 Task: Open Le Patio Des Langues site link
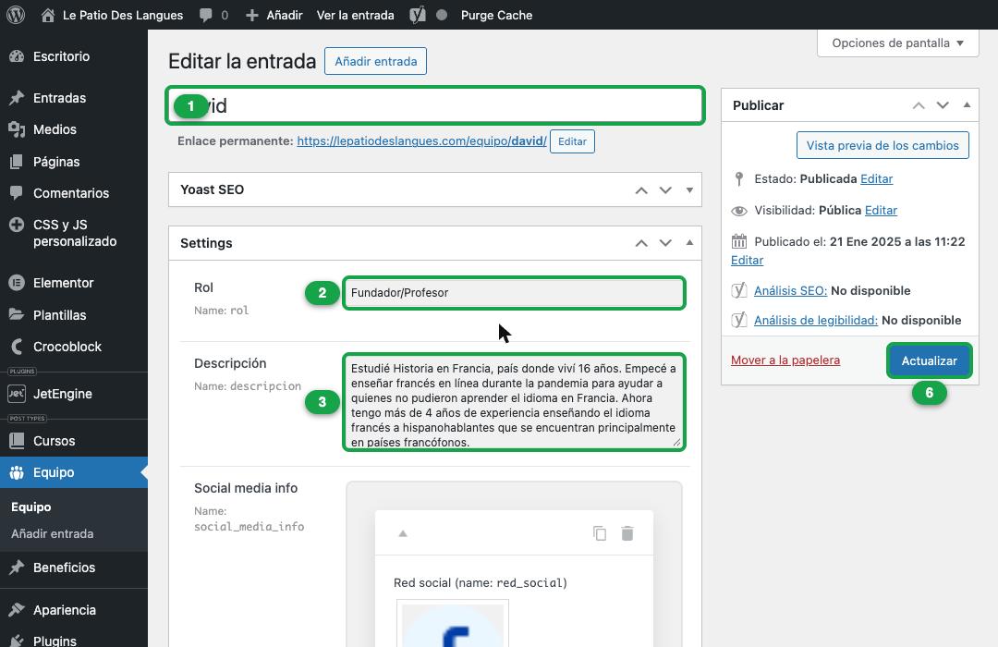click(x=112, y=15)
